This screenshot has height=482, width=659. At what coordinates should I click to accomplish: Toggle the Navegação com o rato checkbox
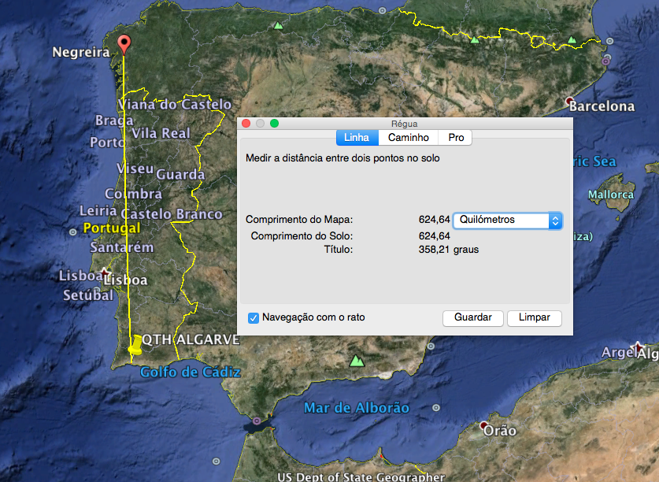tap(254, 317)
